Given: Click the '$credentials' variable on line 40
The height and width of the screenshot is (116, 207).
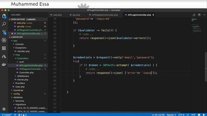Looking at the screenshot, I should click(82, 57).
